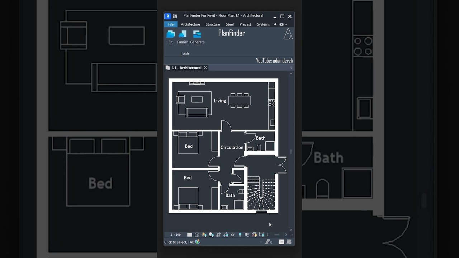Viewport: 459px width, 258px height.
Task: Minimize the PlanFinder For Revit window
Action: pyautogui.click(x=275, y=16)
